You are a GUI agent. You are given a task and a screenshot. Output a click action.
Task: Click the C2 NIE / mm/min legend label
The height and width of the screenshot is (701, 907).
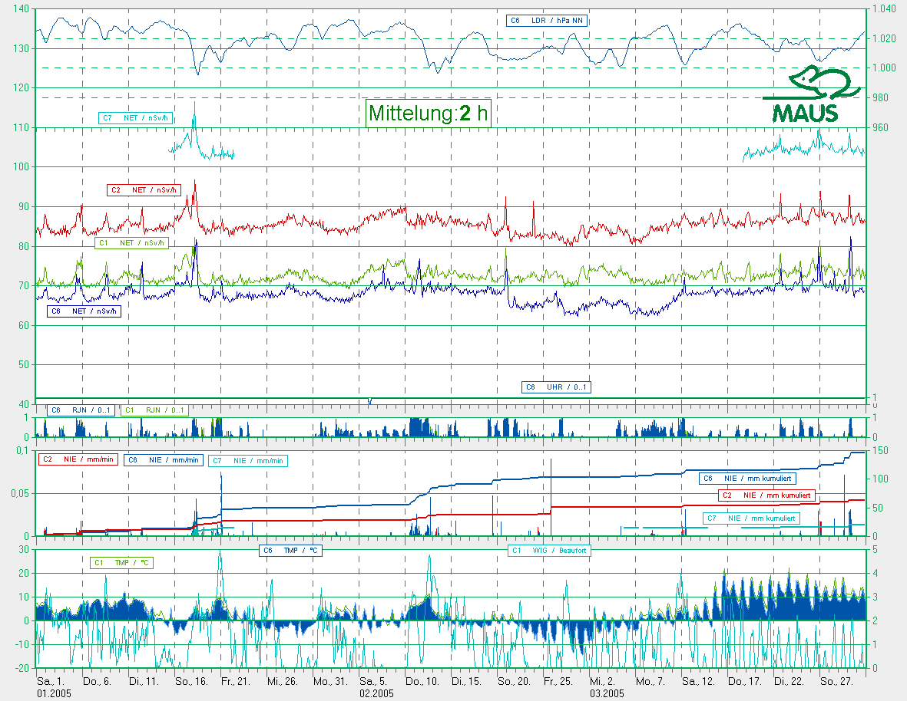pyautogui.click(x=78, y=459)
